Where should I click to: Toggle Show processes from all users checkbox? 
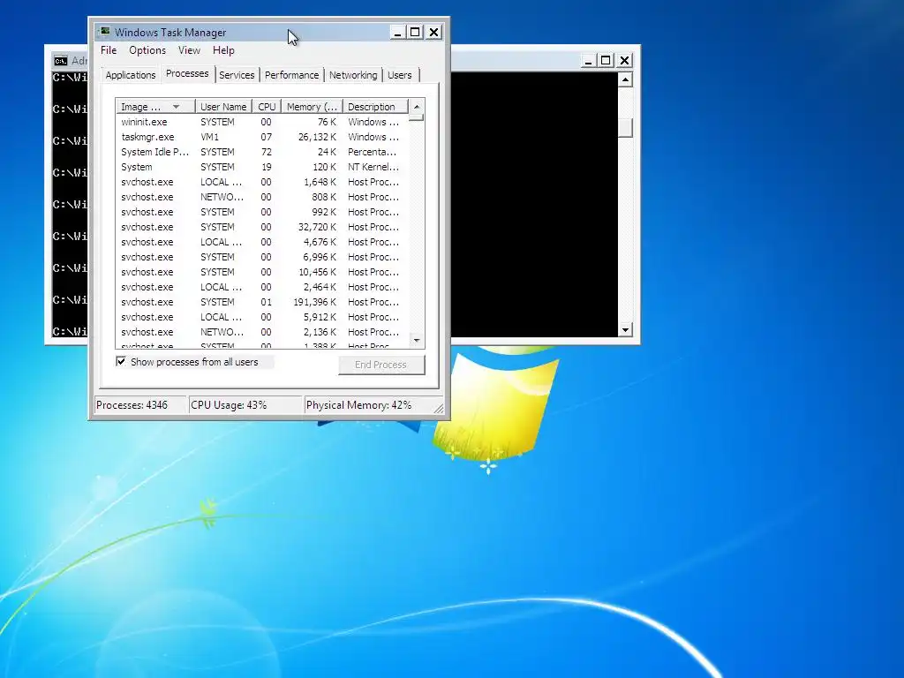(121, 361)
